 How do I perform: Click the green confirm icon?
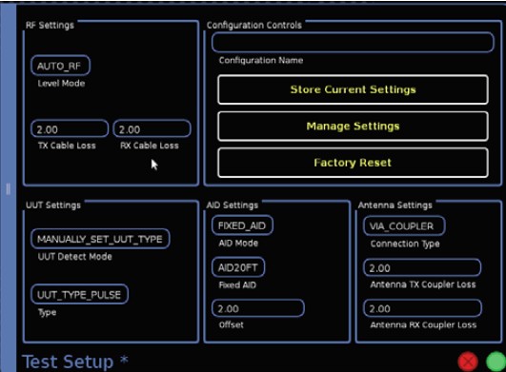(496, 362)
